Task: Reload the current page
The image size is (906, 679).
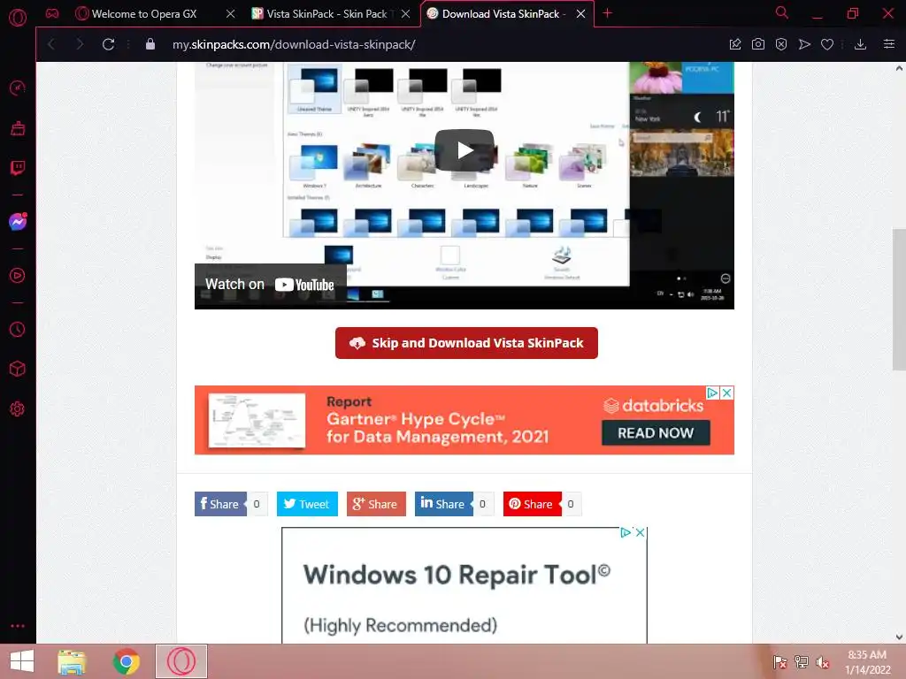Action: point(108,44)
